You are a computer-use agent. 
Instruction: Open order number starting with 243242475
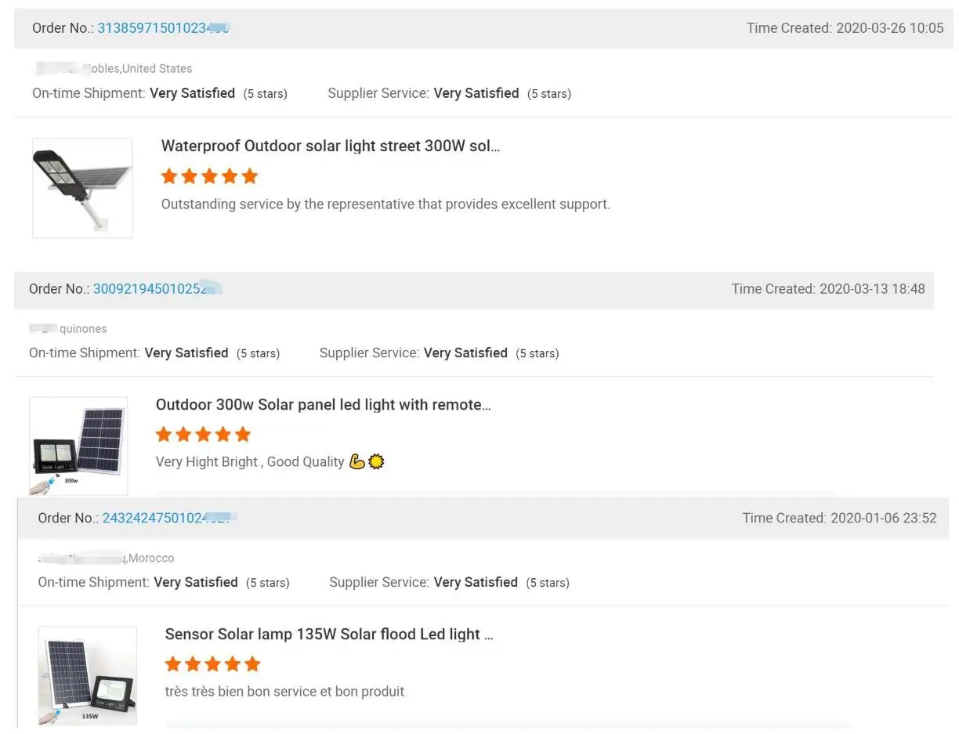pos(168,519)
